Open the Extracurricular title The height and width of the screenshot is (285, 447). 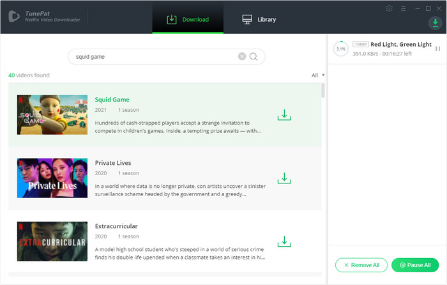click(116, 226)
